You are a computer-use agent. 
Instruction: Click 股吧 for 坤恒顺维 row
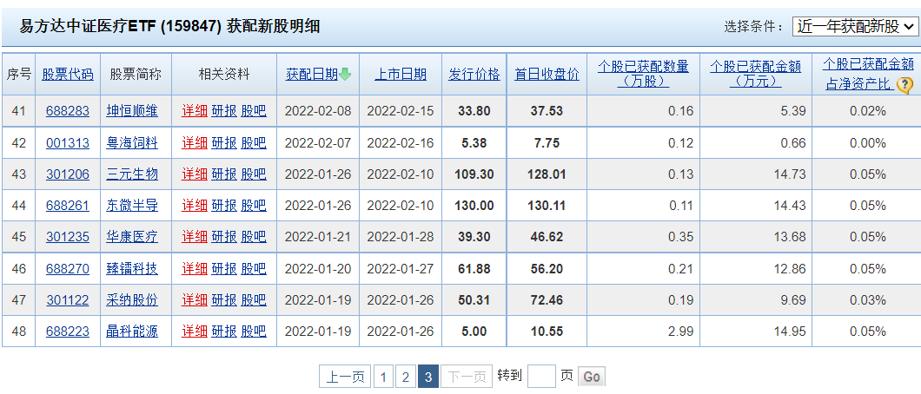click(x=254, y=111)
